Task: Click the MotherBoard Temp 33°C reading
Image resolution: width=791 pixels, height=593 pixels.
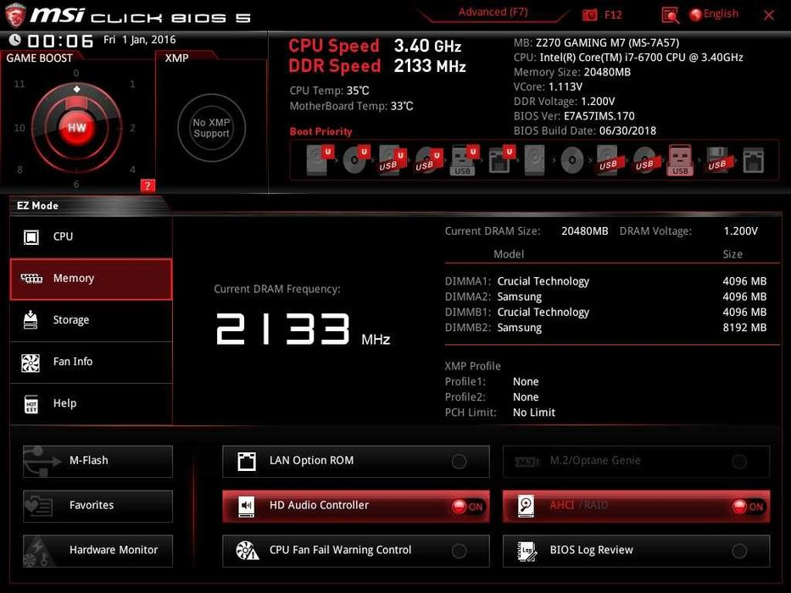Action: pos(351,107)
